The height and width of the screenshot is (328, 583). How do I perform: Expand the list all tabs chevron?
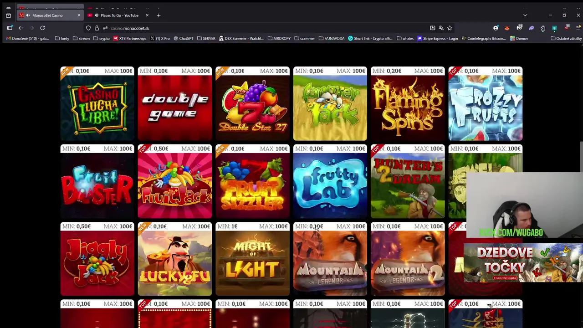click(x=525, y=15)
